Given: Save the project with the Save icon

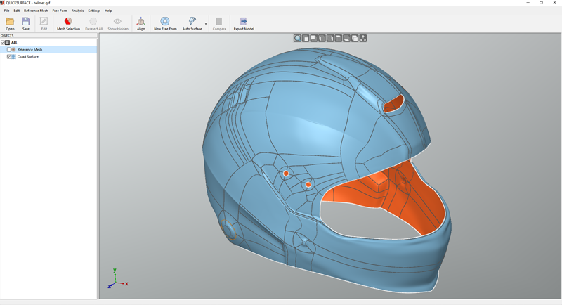Looking at the screenshot, I should (x=26, y=22).
